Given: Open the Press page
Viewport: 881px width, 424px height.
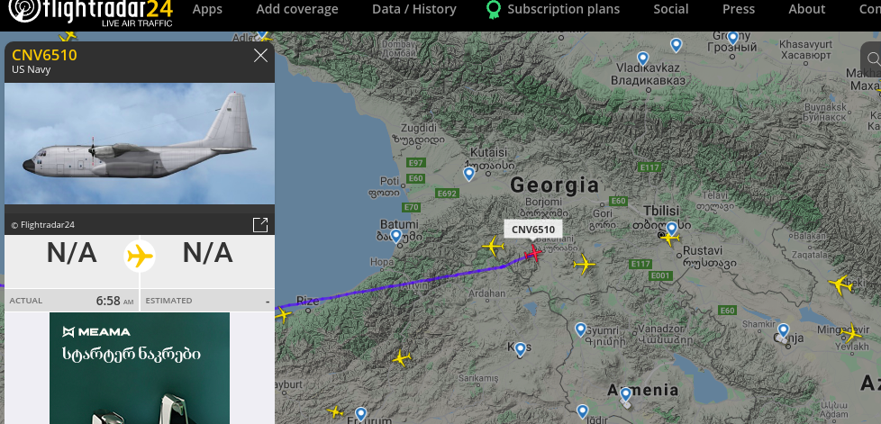Looking at the screenshot, I should coord(739,9).
